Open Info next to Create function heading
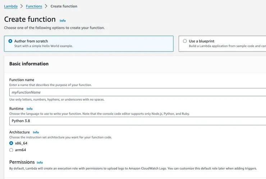266x179 pixels. pyautogui.click(x=63, y=21)
